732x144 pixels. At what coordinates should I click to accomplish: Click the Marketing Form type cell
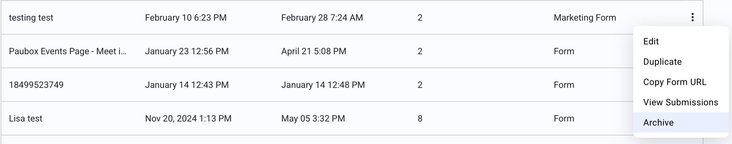point(585,18)
